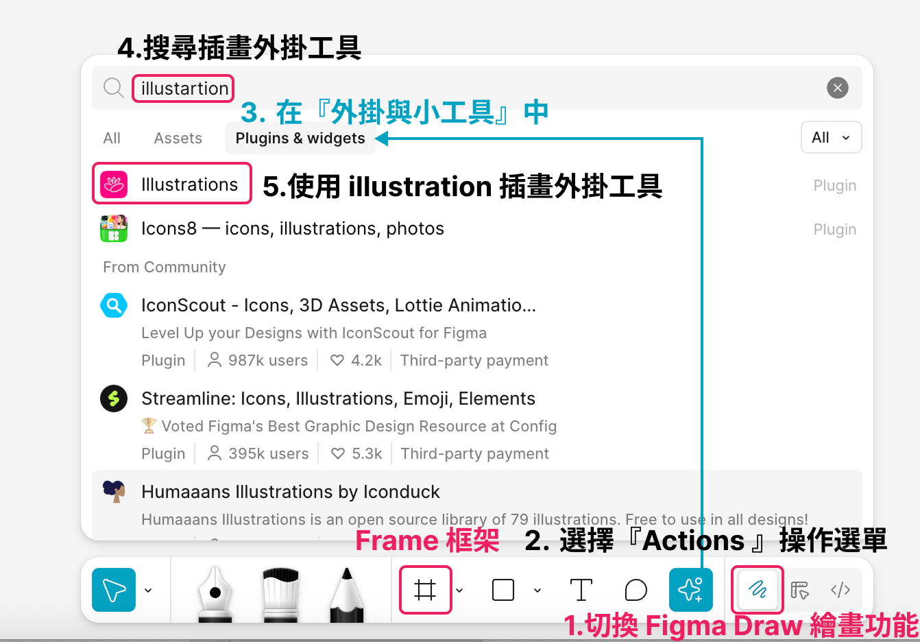The image size is (920, 642).
Task: Open the Comment tool
Action: (635, 589)
